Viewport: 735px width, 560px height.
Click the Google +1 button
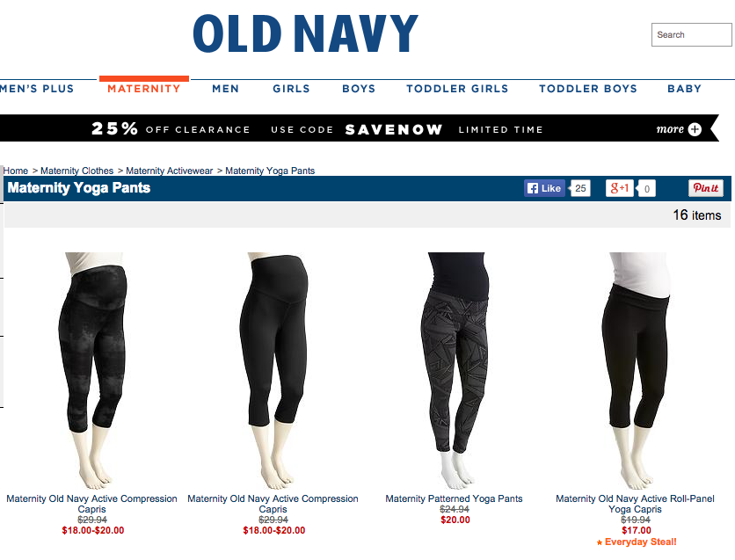pyautogui.click(x=619, y=188)
